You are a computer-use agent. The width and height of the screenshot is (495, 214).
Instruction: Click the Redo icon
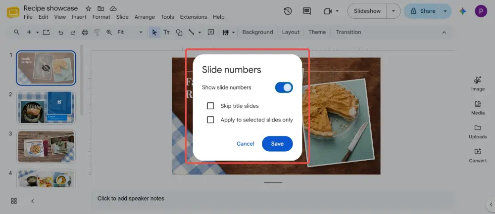pyautogui.click(x=73, y=32)
